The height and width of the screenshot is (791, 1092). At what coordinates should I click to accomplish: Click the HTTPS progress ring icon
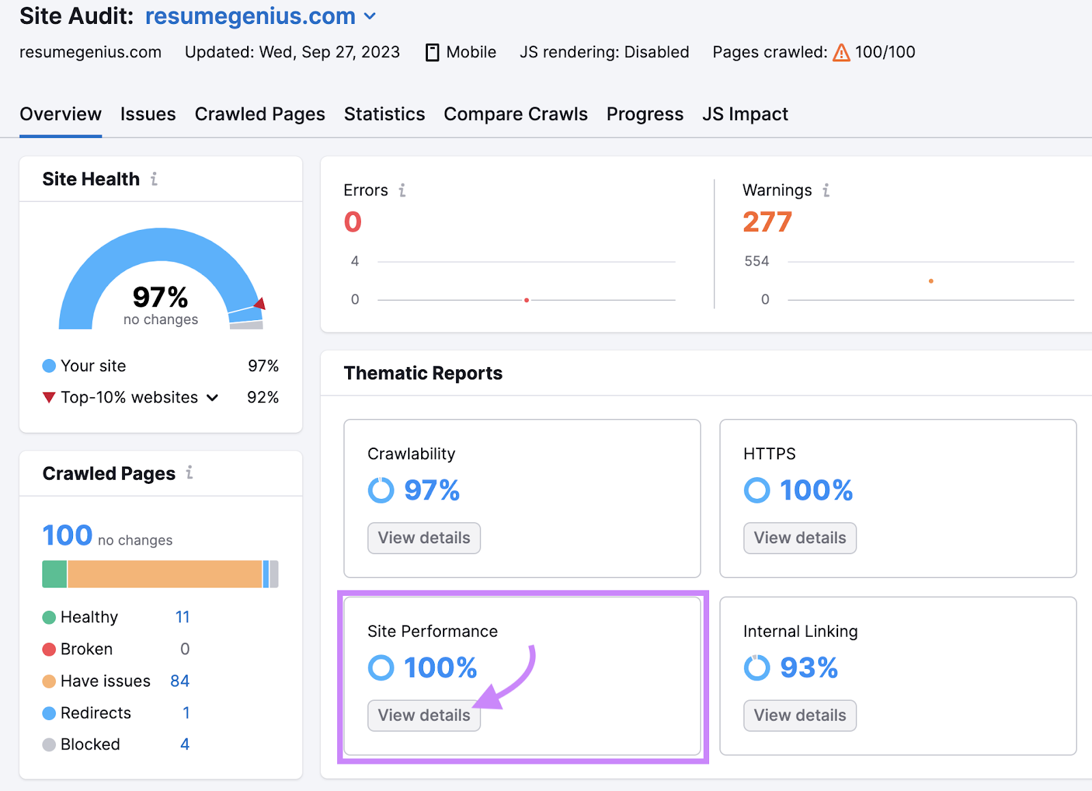(757, 490)
